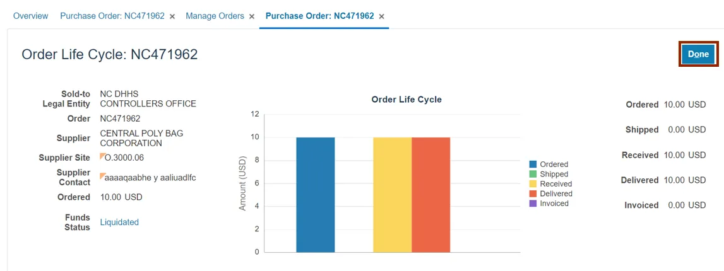Close the first inactive Purchase Order tab
724x271 pixels.
172,16
